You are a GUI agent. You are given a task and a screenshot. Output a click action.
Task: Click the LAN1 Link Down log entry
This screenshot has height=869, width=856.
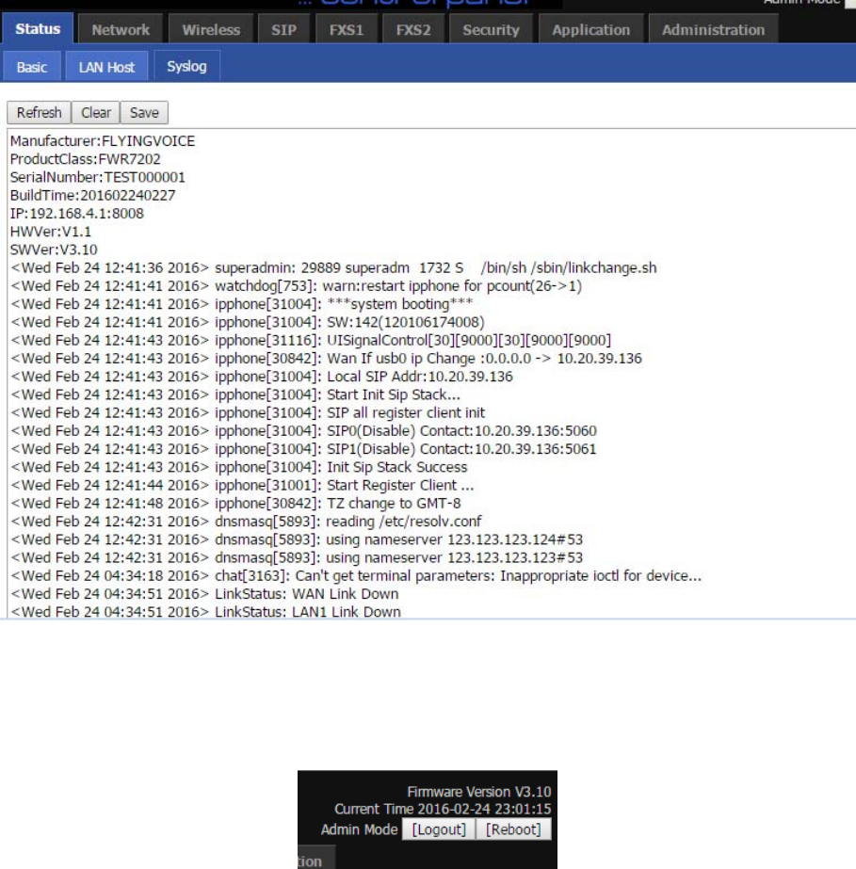[205, 611]
